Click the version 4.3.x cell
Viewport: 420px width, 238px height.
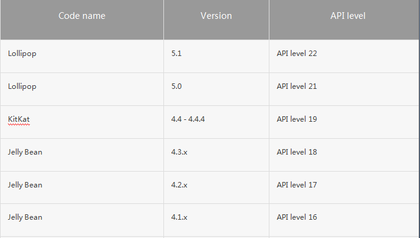(216, 155)
